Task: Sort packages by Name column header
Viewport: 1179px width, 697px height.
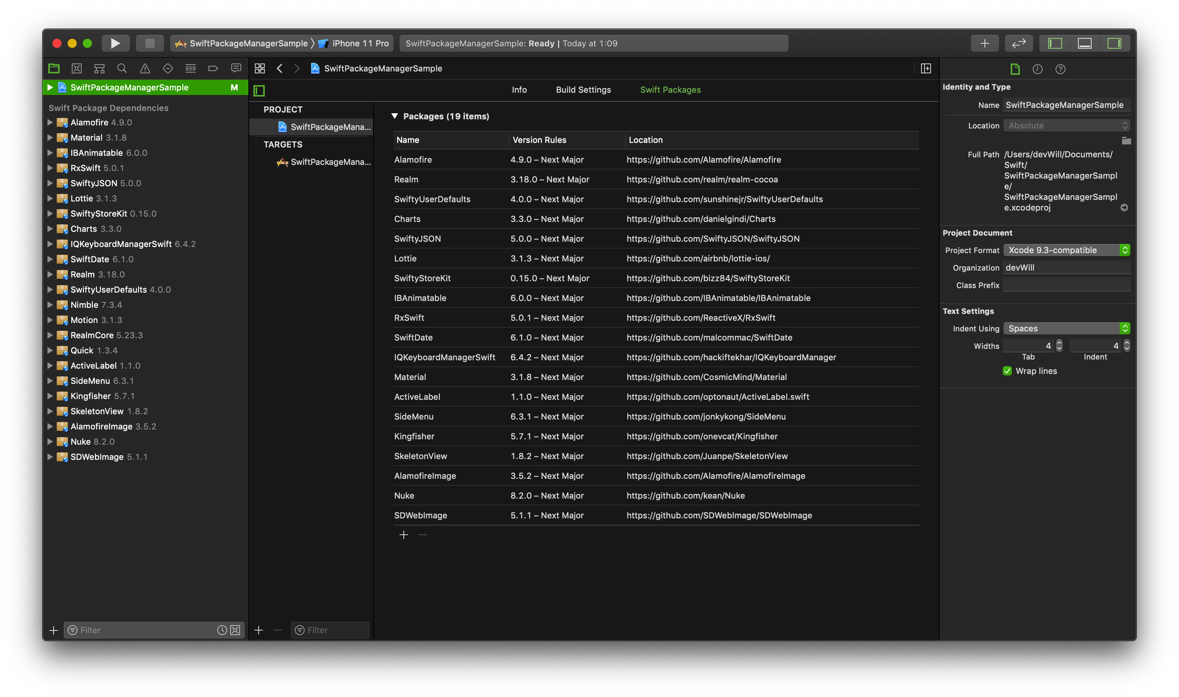Action: pos(451,140)
